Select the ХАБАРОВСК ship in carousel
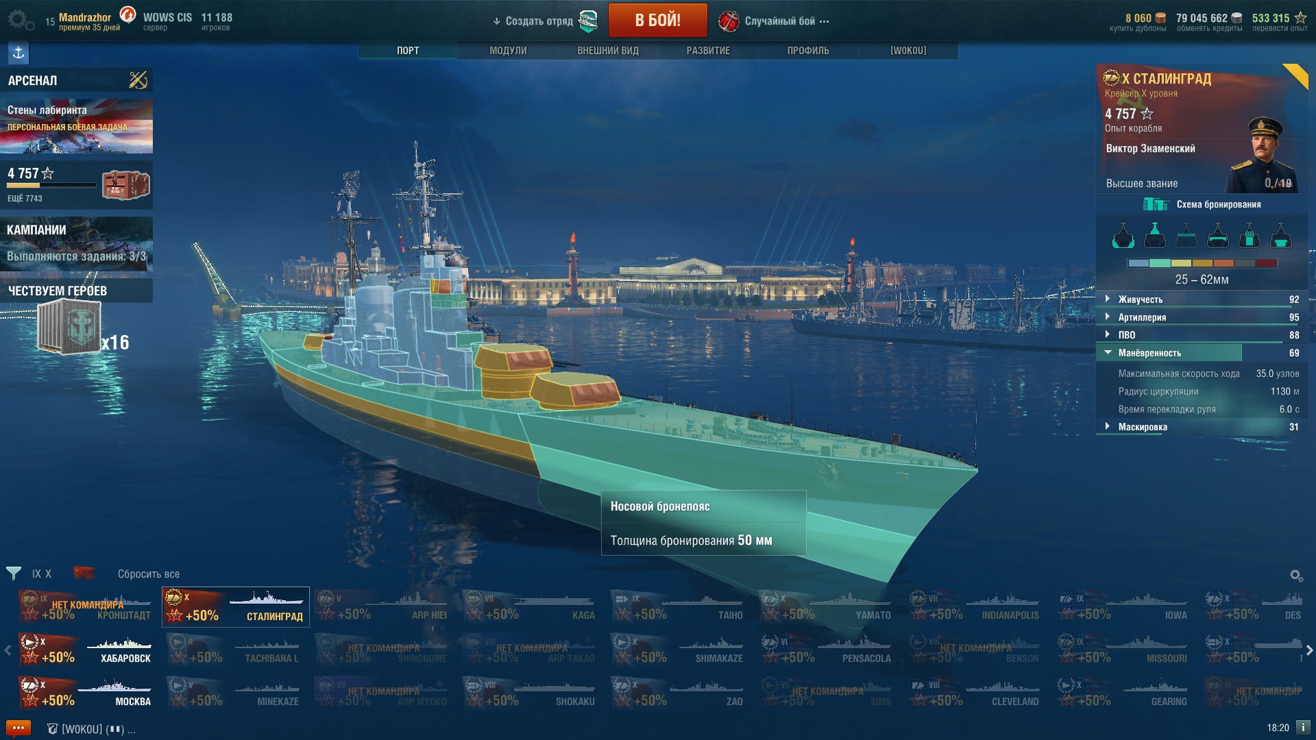This screenshot has height=740, width=1316. [87, 650]
